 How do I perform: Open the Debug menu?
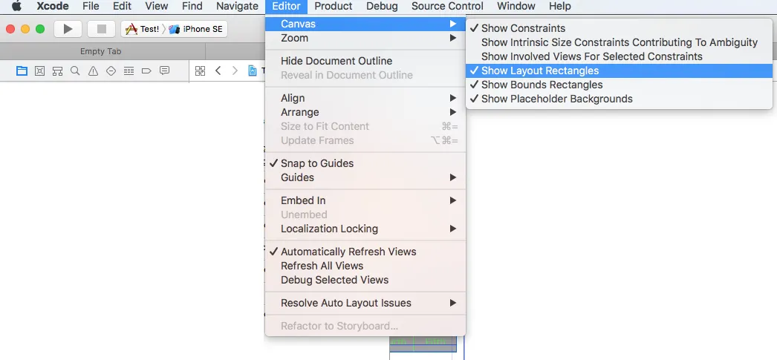tap(382, 7)
